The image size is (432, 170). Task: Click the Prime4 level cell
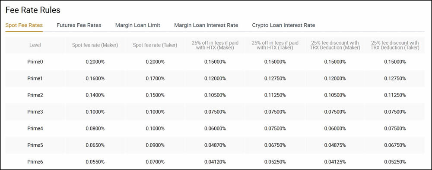(x=35, y=129)
